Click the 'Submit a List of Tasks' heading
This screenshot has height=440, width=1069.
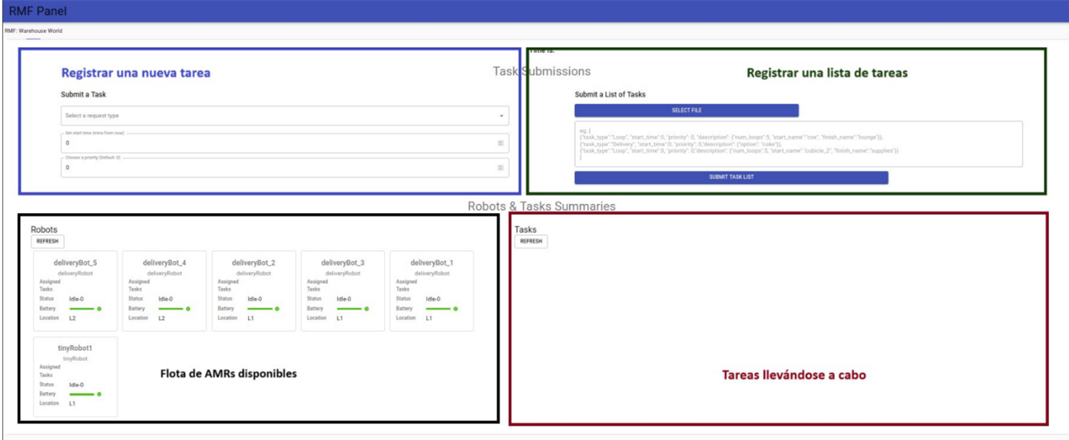(x=611, y=95)
